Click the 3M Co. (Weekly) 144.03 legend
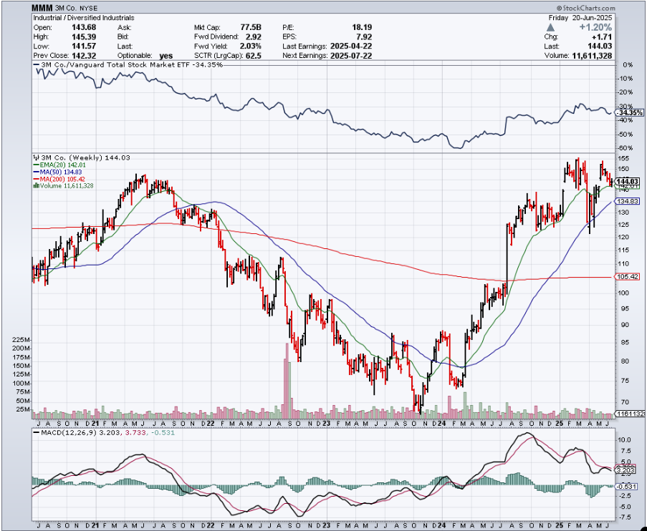The width and height of the screenshot is (647, 531). click(x=81, y=158)
